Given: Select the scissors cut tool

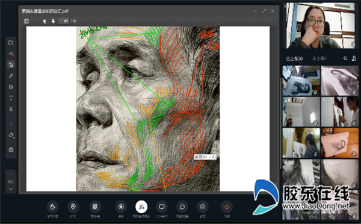Looking at the screenshot, I should tap(11, 109).
